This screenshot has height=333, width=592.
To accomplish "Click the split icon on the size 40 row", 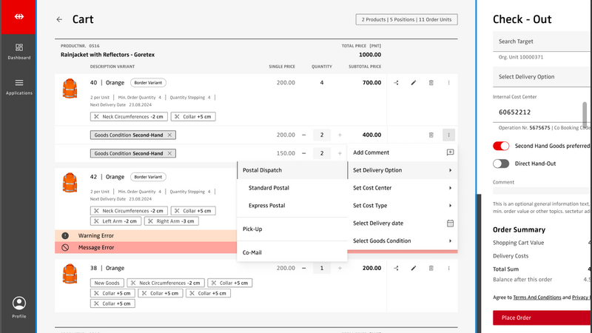I will tap(397, 83).
